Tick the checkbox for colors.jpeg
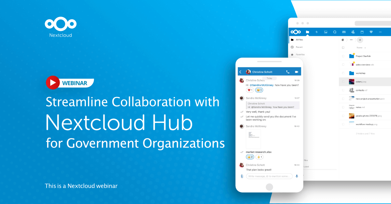Image resolution: width=391 pixels, height=204 pixels. click(343, 82)
